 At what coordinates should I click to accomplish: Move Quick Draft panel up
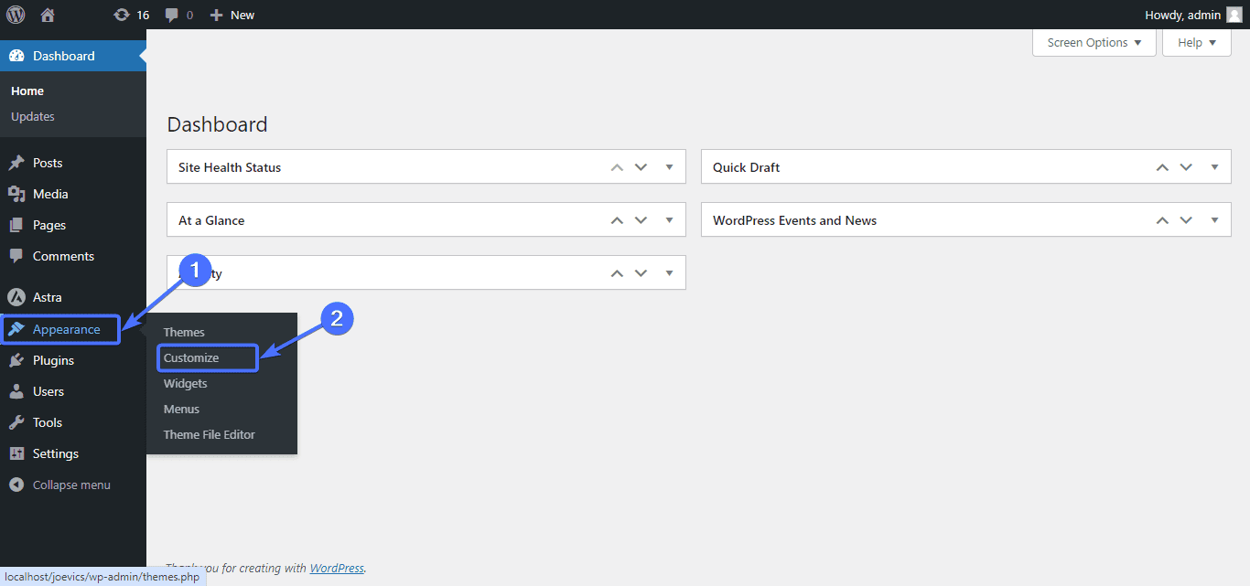tap(1162, 167)
